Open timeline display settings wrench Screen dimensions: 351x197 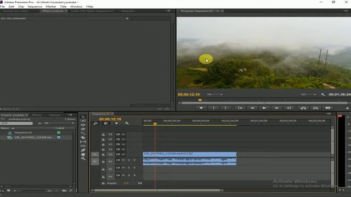[127, 123]
